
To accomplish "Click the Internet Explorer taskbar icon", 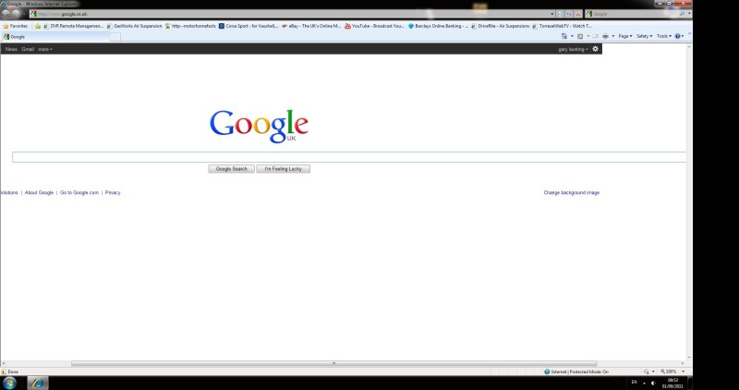I will (38, 383).
